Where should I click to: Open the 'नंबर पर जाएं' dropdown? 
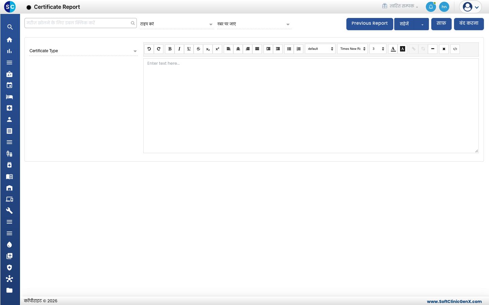click(x=254, y=24)
